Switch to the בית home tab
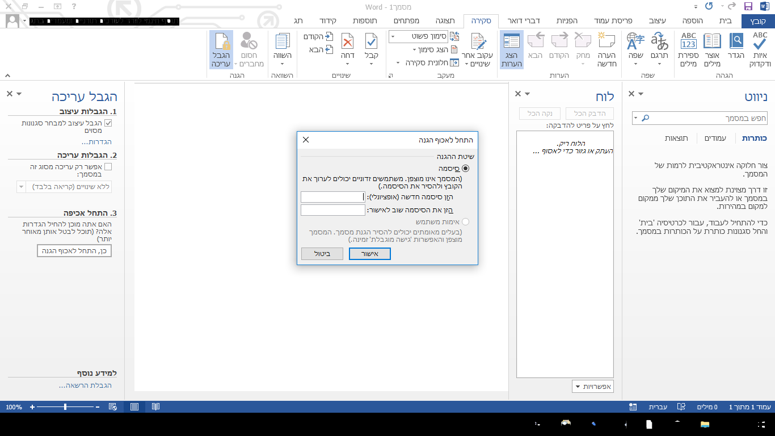Image resolution: width=775 pixels, height=436 pixels. 726,21
